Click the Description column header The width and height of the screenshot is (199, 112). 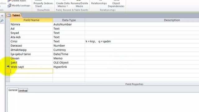[x=142, y=20]
